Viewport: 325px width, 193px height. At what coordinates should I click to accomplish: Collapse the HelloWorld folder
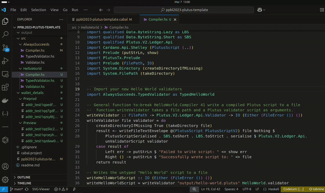(x=32, y=69)
